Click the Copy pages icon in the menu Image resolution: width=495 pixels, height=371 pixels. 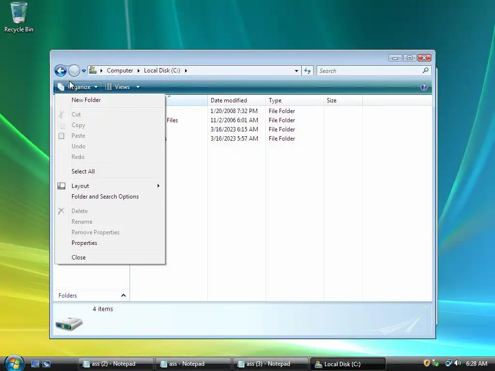point(61,125)
